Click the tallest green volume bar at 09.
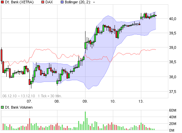This screenshot has width=182, height=133. tap(85, 121)
